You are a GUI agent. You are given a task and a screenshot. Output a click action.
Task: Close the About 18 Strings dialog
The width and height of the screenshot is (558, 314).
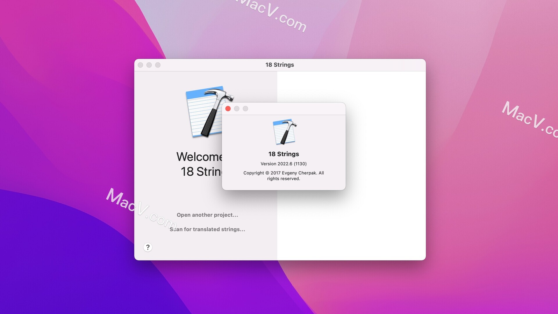[228, 108]
